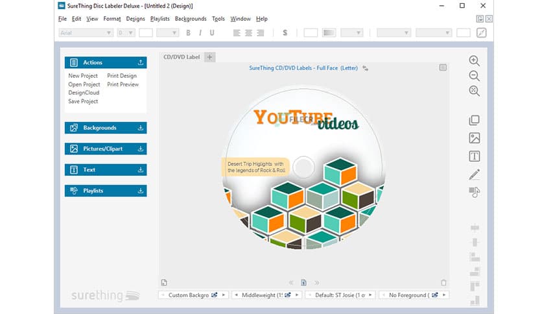Viewport: 542px width, 314px height.
Task: Browse folder icon next to Middleweight
Action: (288, 295)
